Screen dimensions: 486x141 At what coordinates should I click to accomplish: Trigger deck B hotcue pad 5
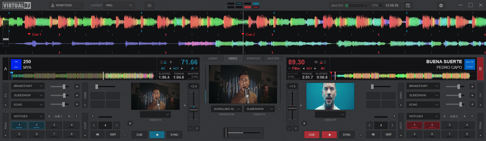coord(414,134)
